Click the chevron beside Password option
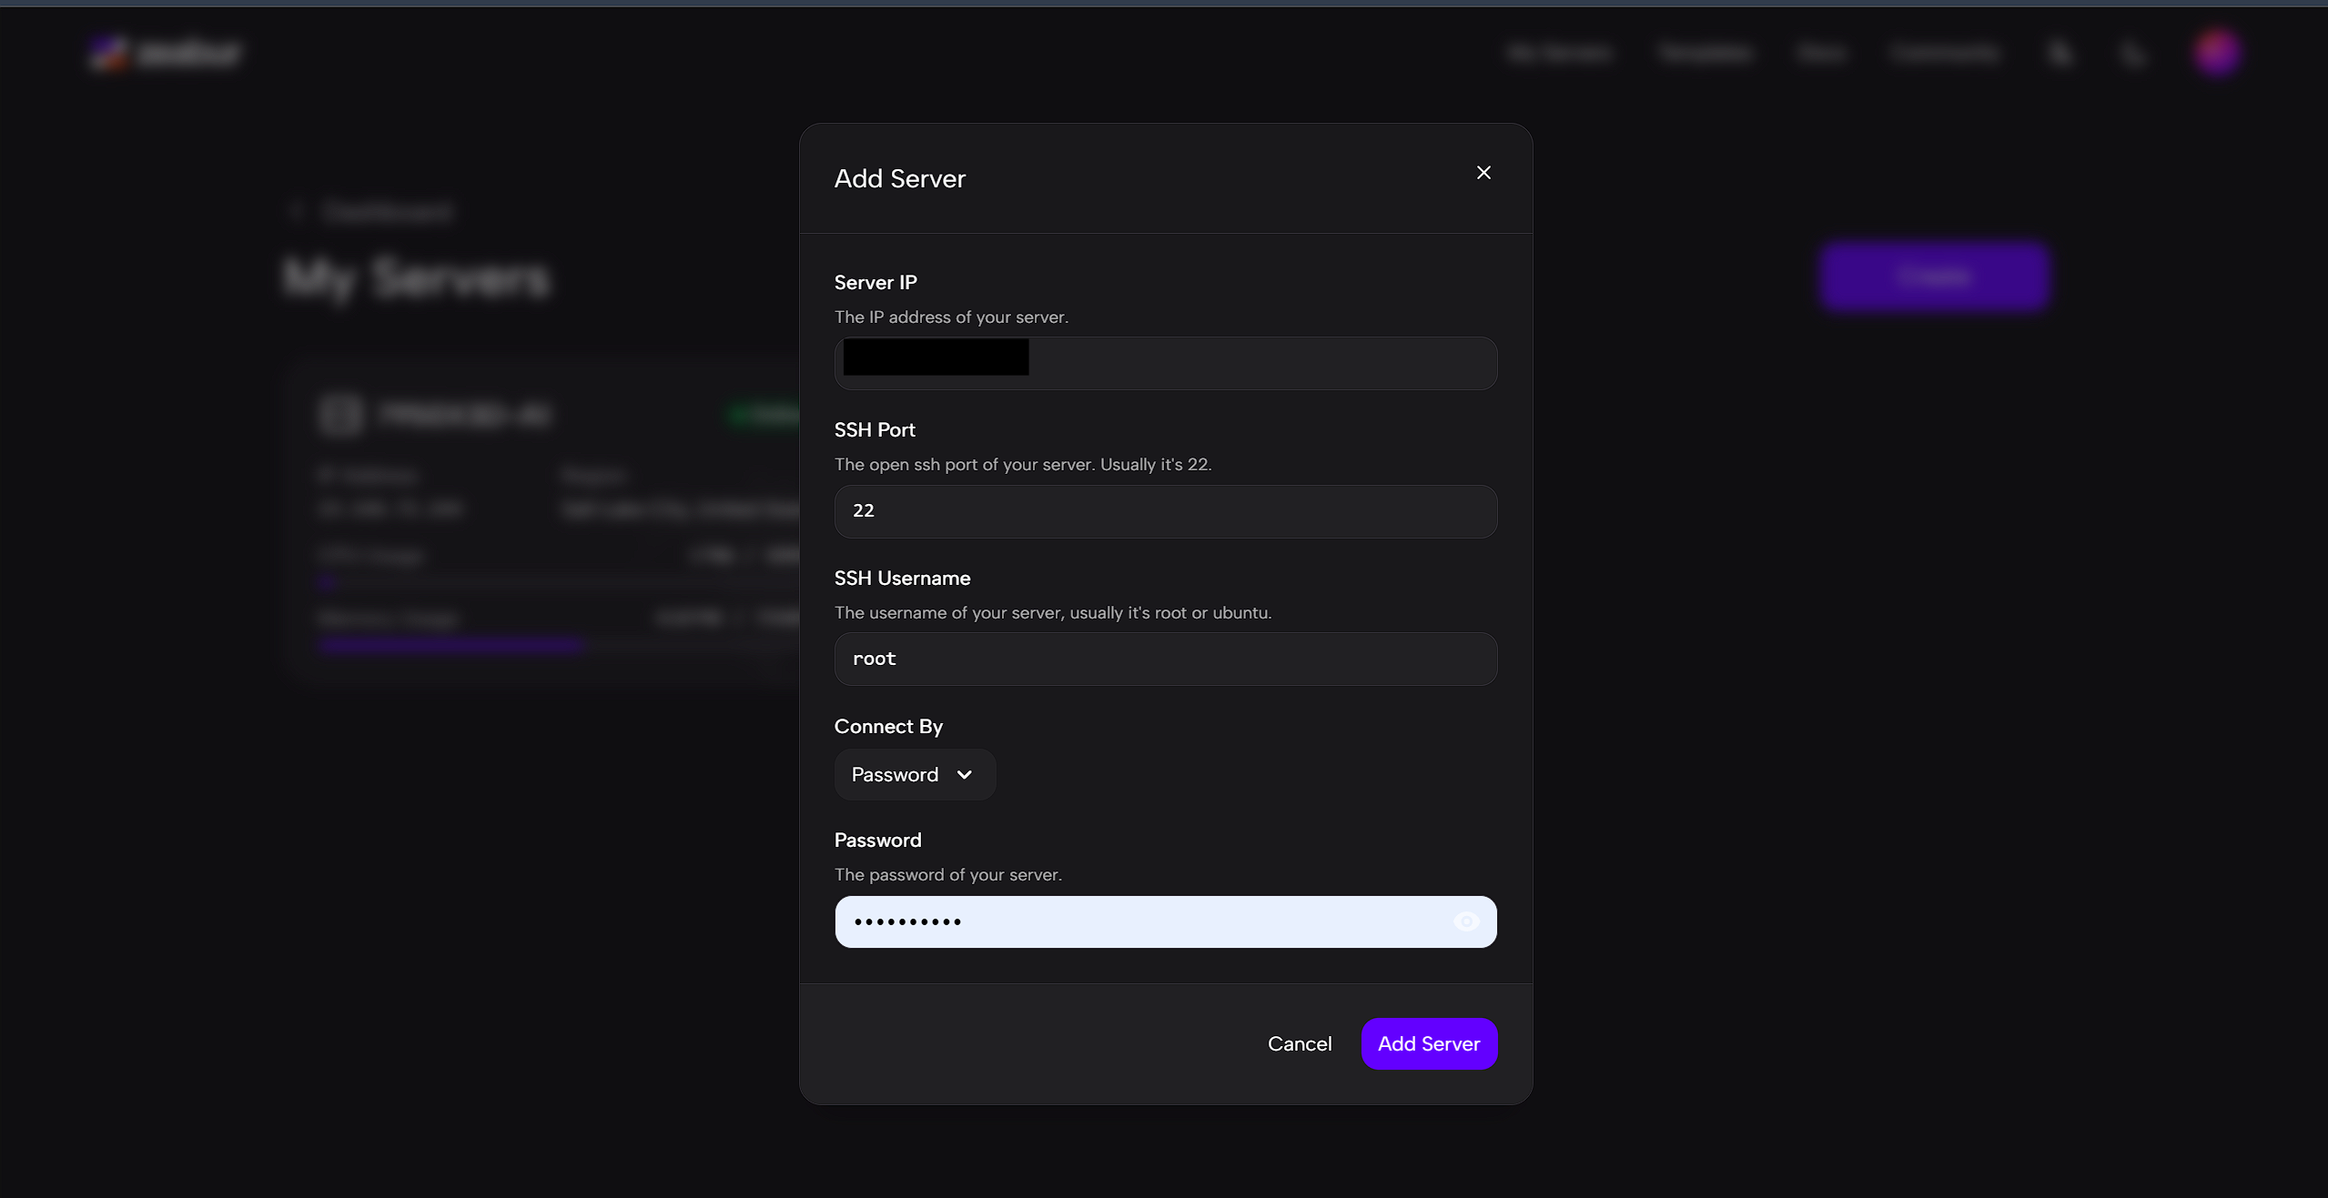The image size is (2328, 1198). (965, 775)
